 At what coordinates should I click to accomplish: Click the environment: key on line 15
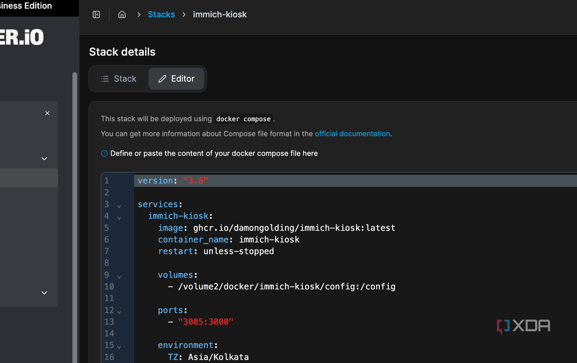(x=188, y=345)
